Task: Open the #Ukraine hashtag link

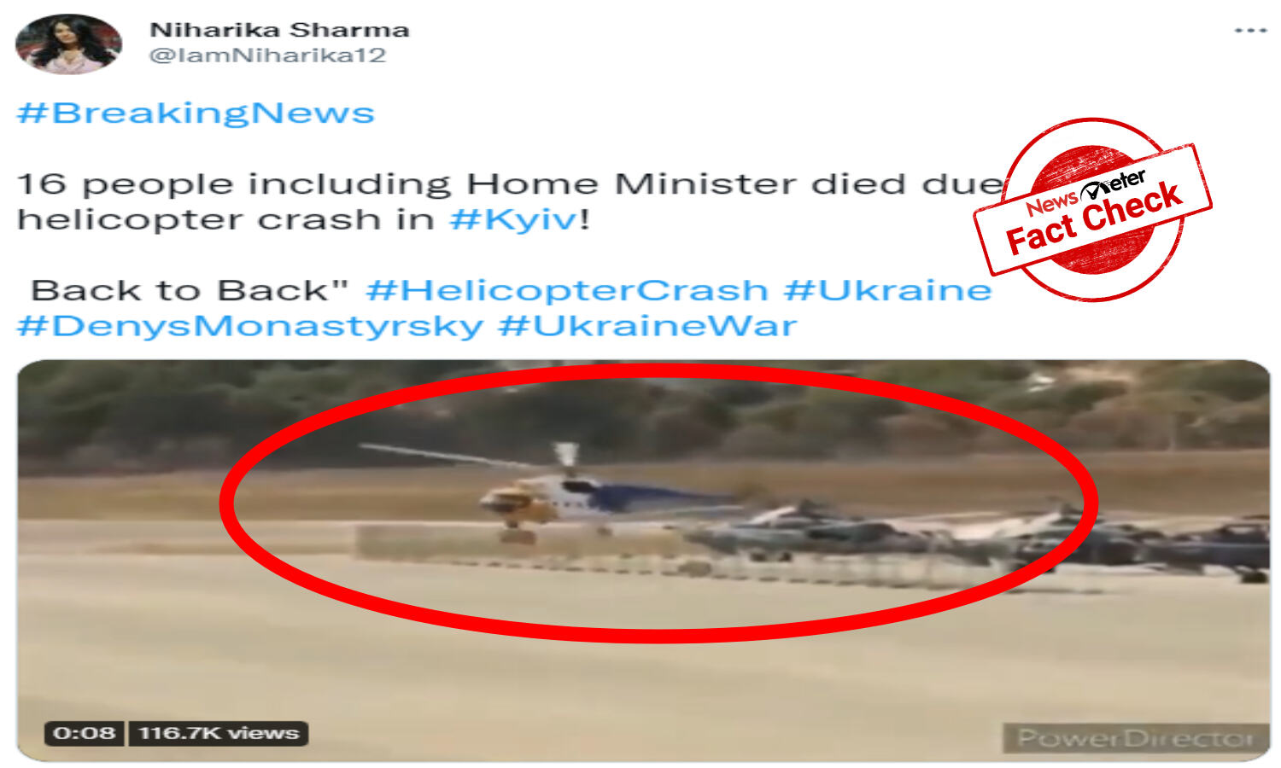Action: pyautogui.click(x=888, y=290)
